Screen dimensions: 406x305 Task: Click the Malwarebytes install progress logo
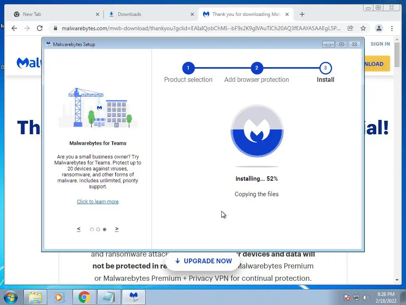click(257, 131)
